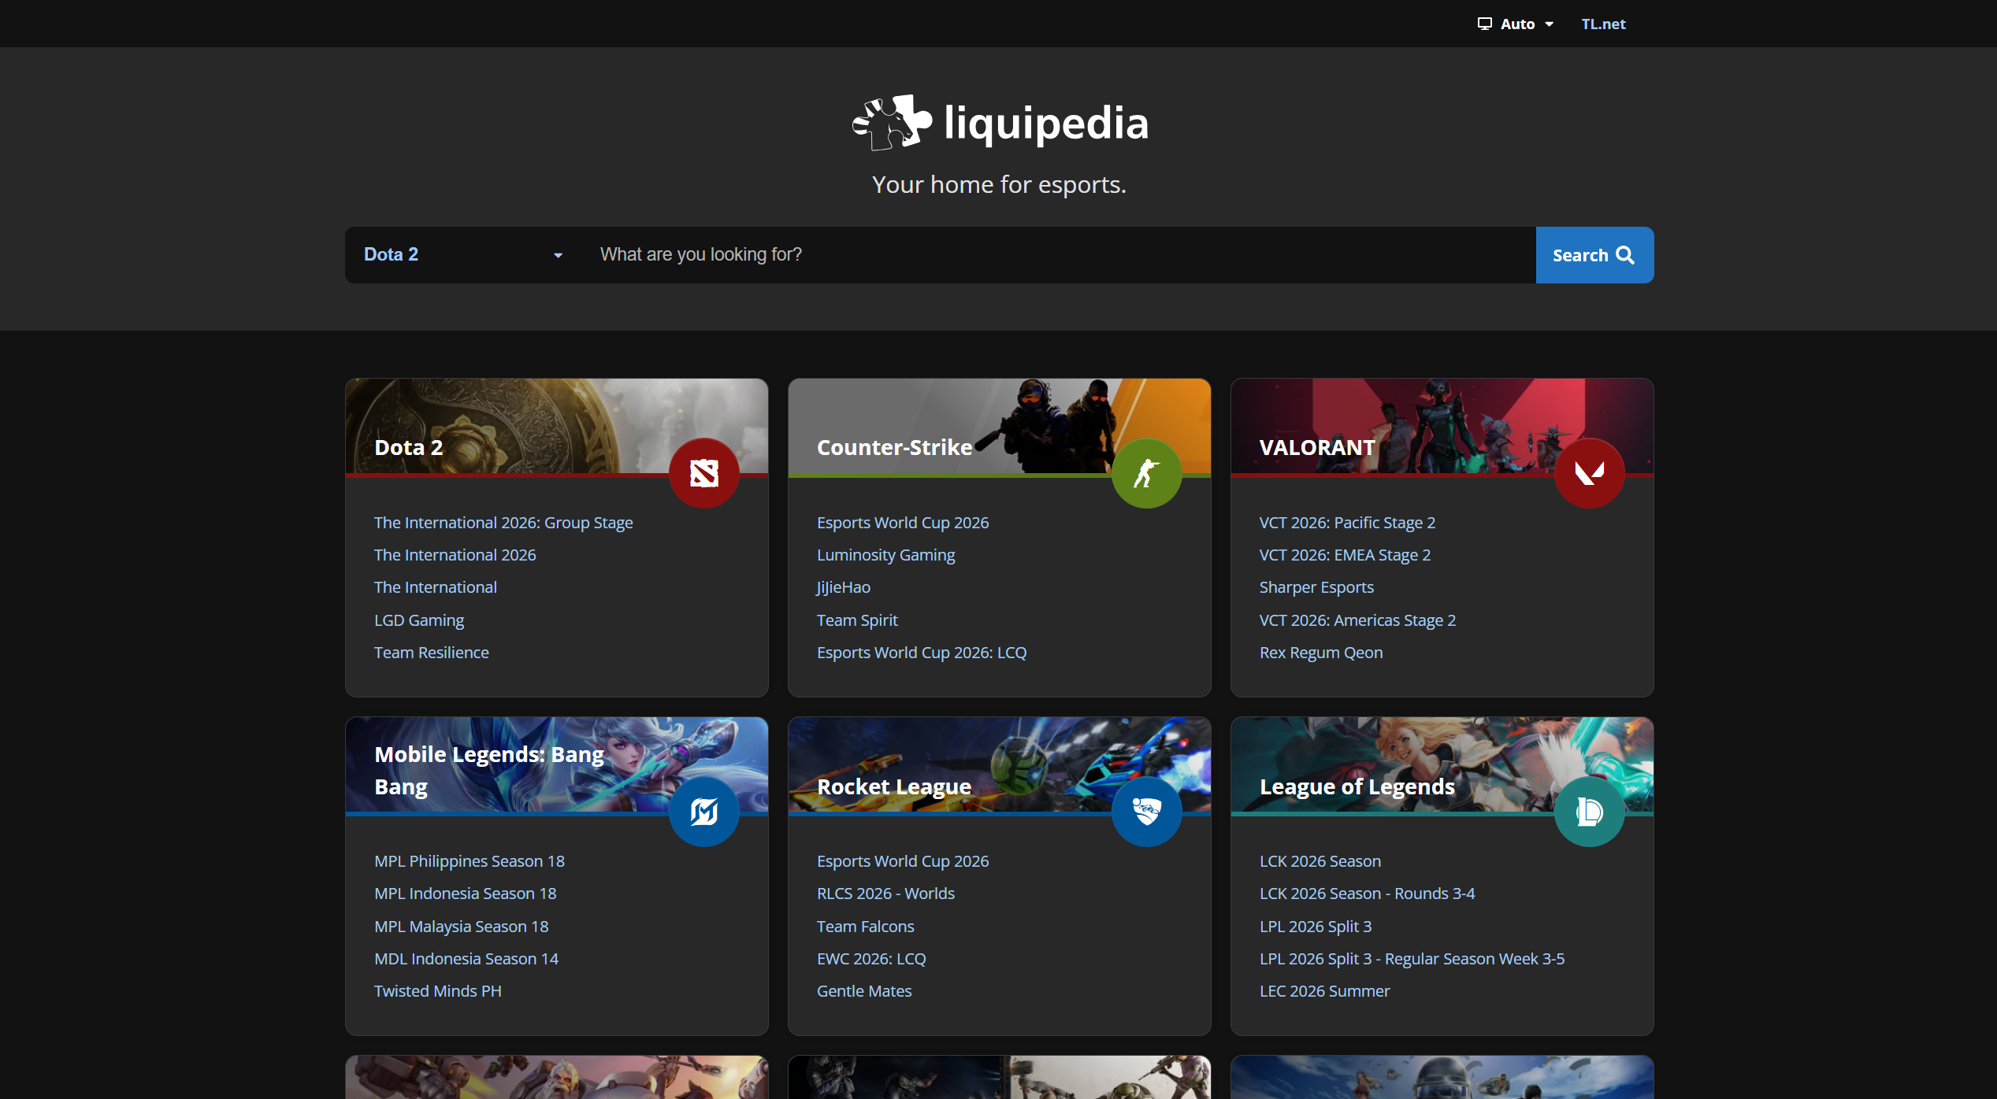
Task: Open the Dota 2 round logo icon
Action: click(x=704, y=473)
